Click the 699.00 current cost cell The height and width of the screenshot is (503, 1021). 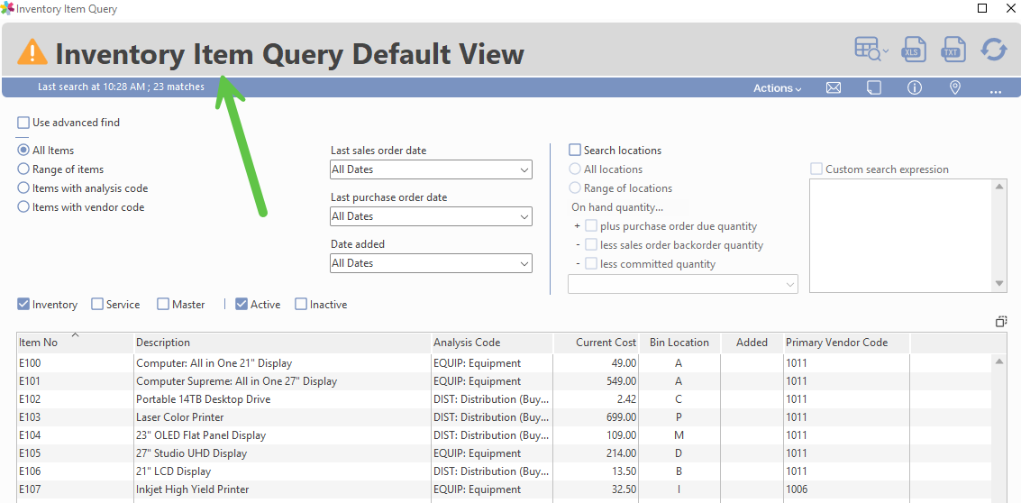tap(597, 417)
